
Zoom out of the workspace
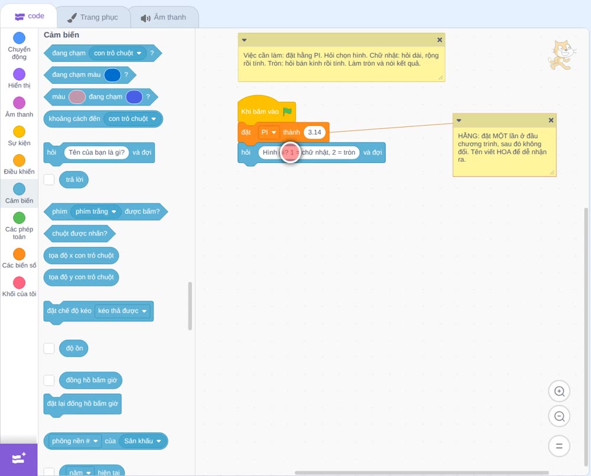point(559,416)
